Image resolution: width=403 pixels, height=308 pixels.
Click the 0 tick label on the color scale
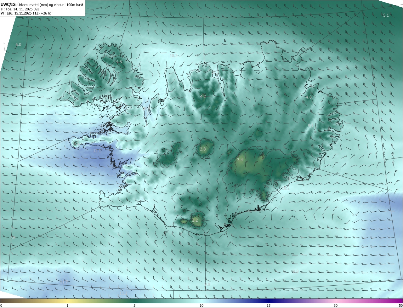click(1, 305)
